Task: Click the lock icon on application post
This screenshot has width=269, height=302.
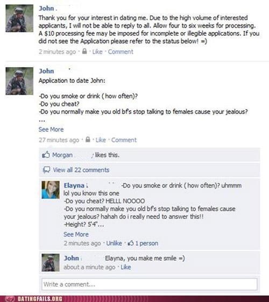Action: (x=88, y=139)
